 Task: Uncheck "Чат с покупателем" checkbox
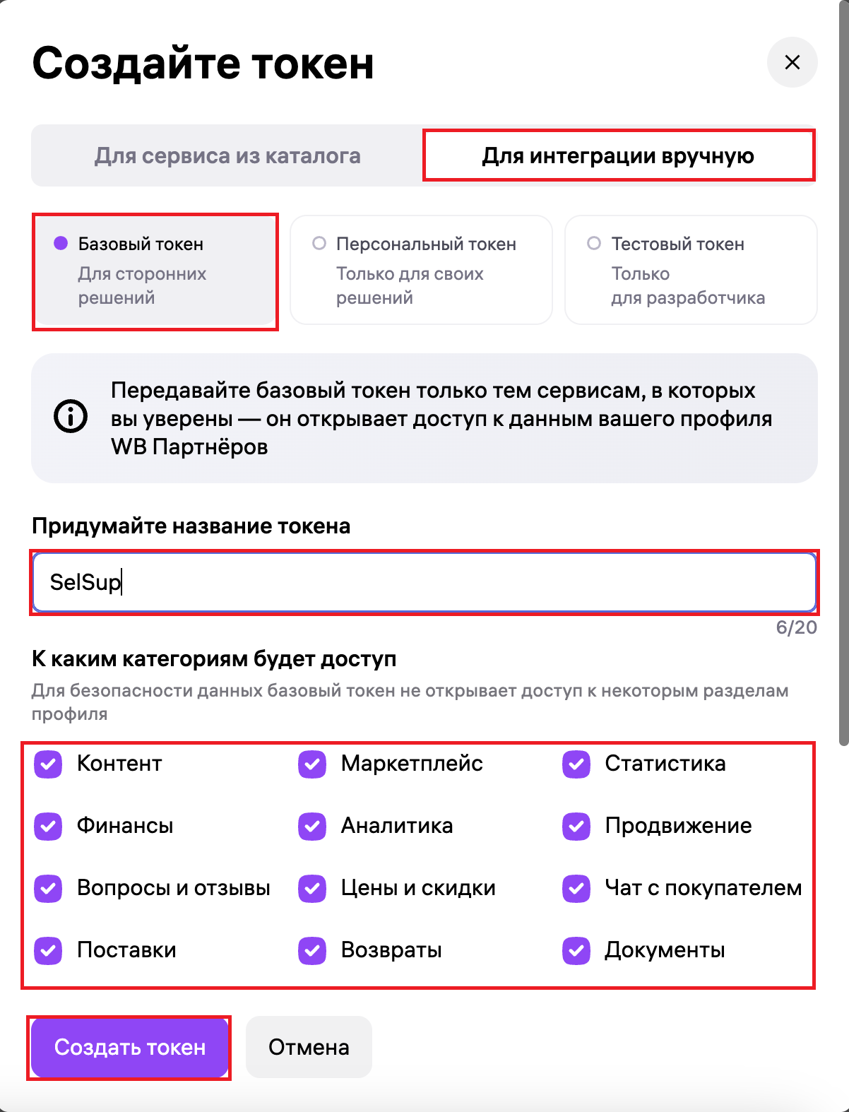point(576,888)
